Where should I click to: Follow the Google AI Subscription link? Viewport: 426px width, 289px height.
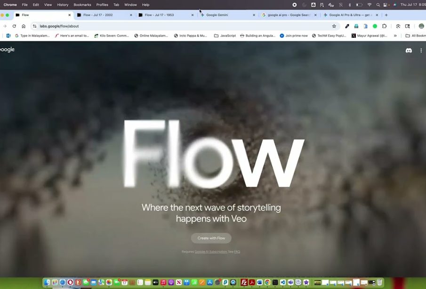tap(210, 252)
